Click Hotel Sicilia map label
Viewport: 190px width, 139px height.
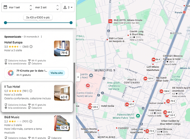[108, 106]
